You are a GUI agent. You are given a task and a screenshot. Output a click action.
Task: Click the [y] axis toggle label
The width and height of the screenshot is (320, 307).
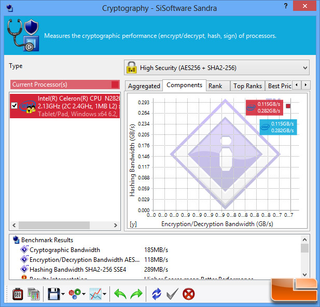133,224
